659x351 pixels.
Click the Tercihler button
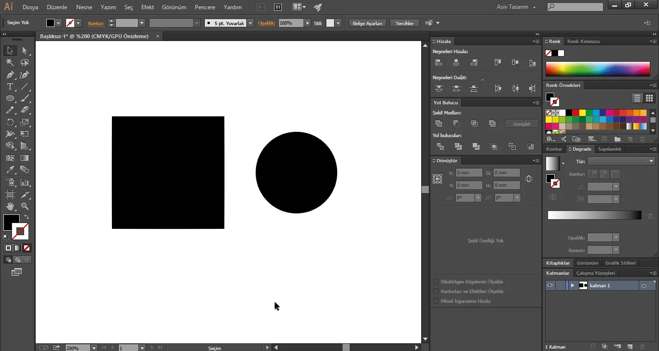(x=405, y=23)
